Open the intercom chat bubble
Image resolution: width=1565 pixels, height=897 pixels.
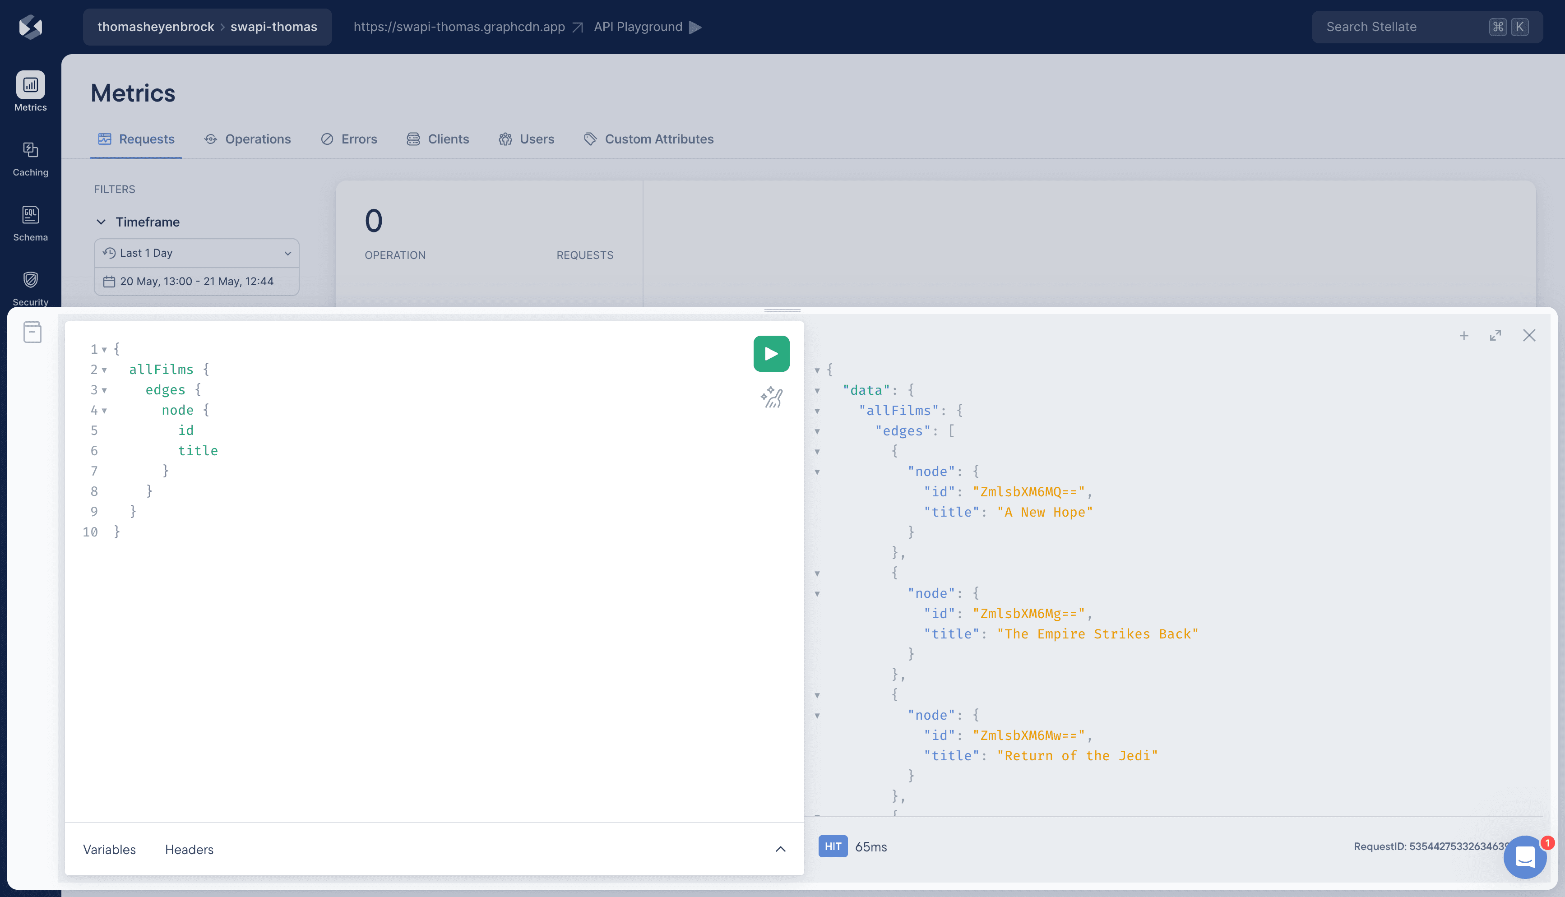click(x=1524, y=856)
